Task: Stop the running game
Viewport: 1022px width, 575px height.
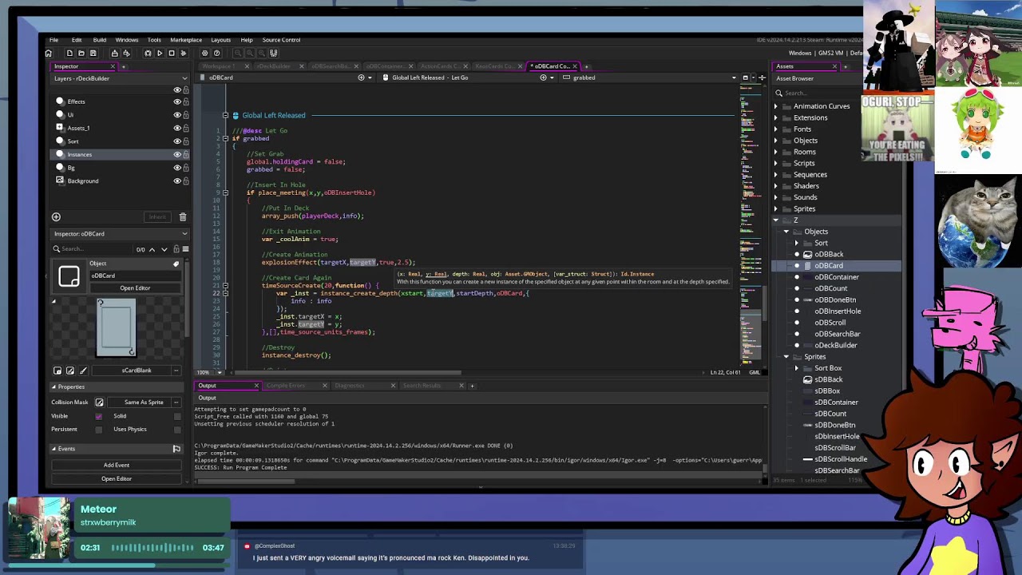Action: click(171, 53)
